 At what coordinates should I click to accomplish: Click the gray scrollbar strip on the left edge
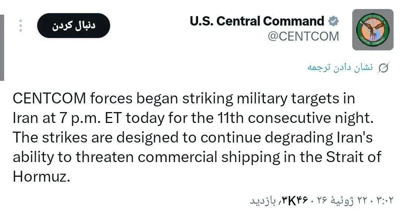pos(2,48)
